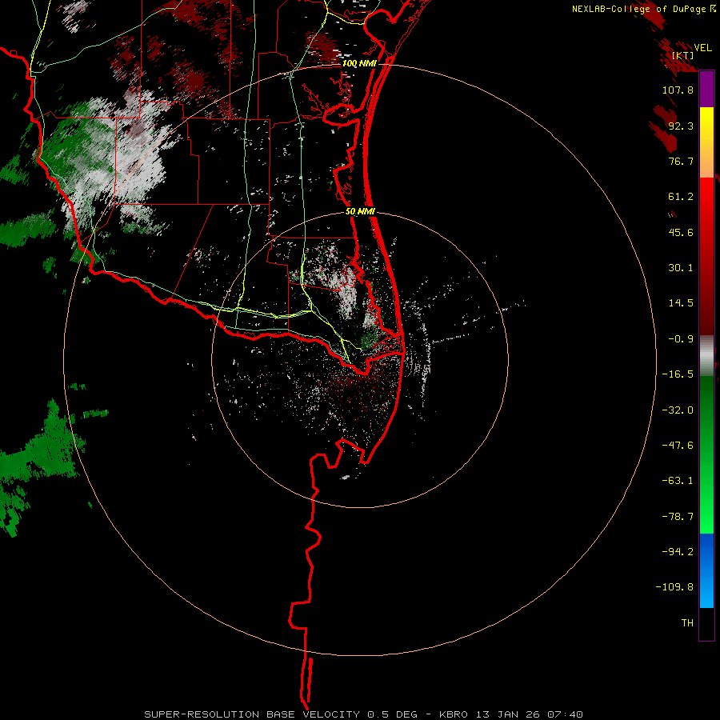This screenshot has width=720, height=720.
Task: Click the 76.7 velocity scale value
Action: [x=681, y=161]
